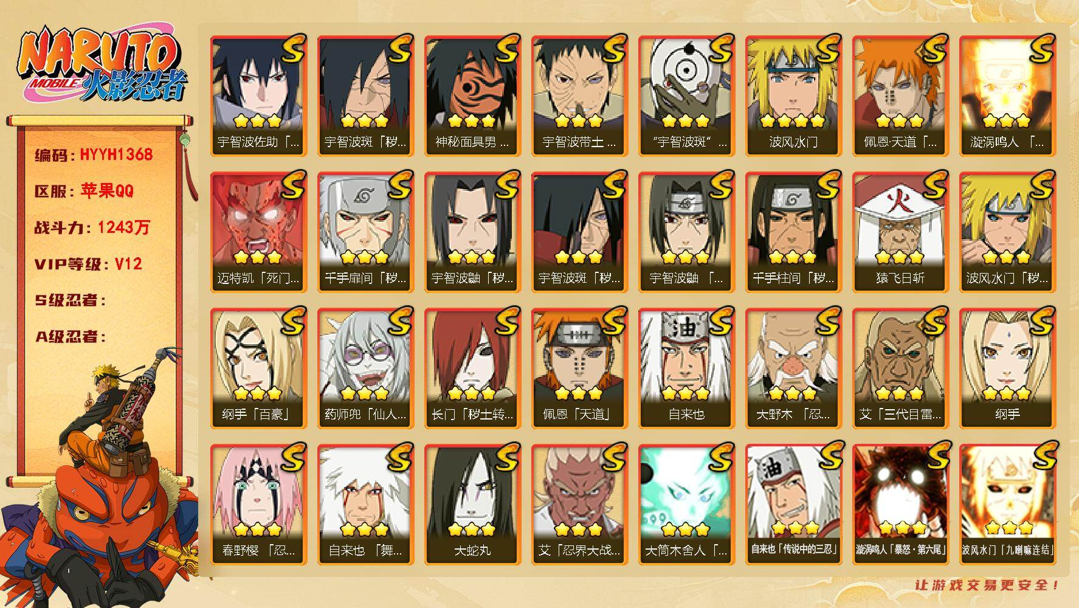Select the 神秘面具男 masked card
Screen dimensions: 1079x608
pos(472,95)
